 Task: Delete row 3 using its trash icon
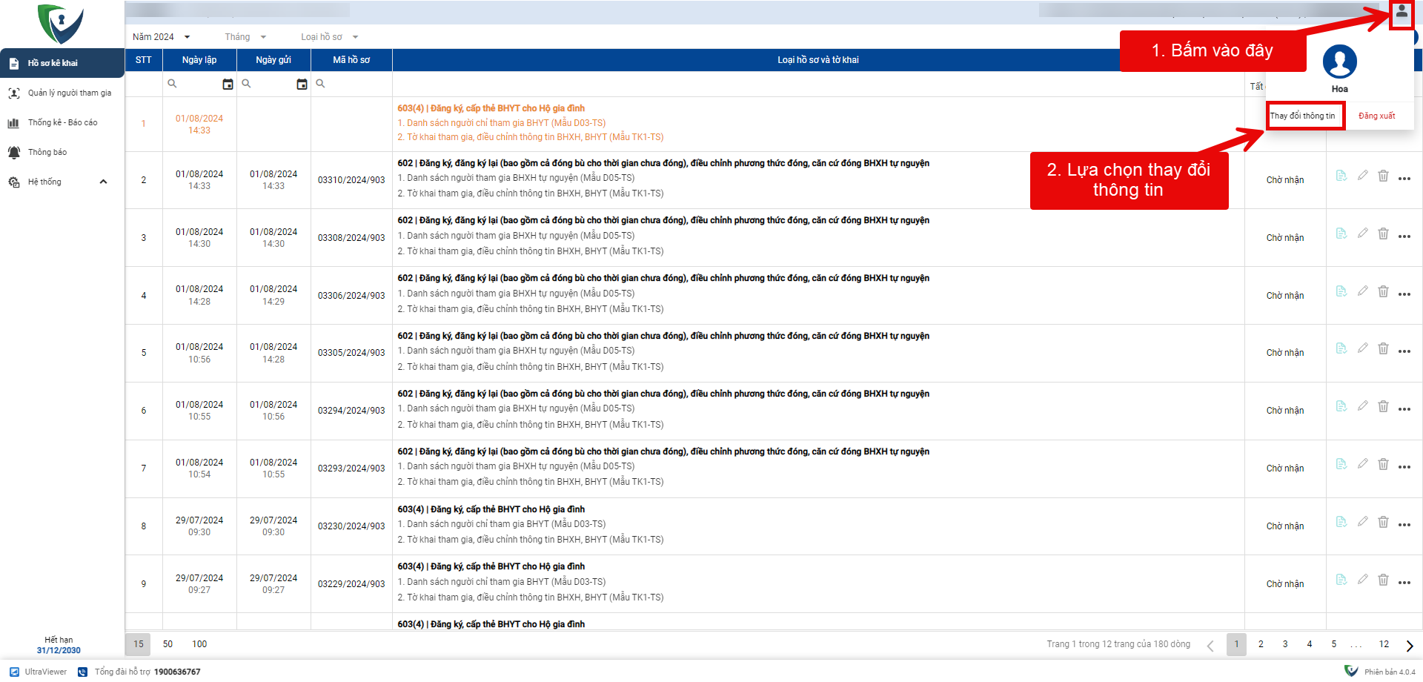click(x=1383, y=234)
